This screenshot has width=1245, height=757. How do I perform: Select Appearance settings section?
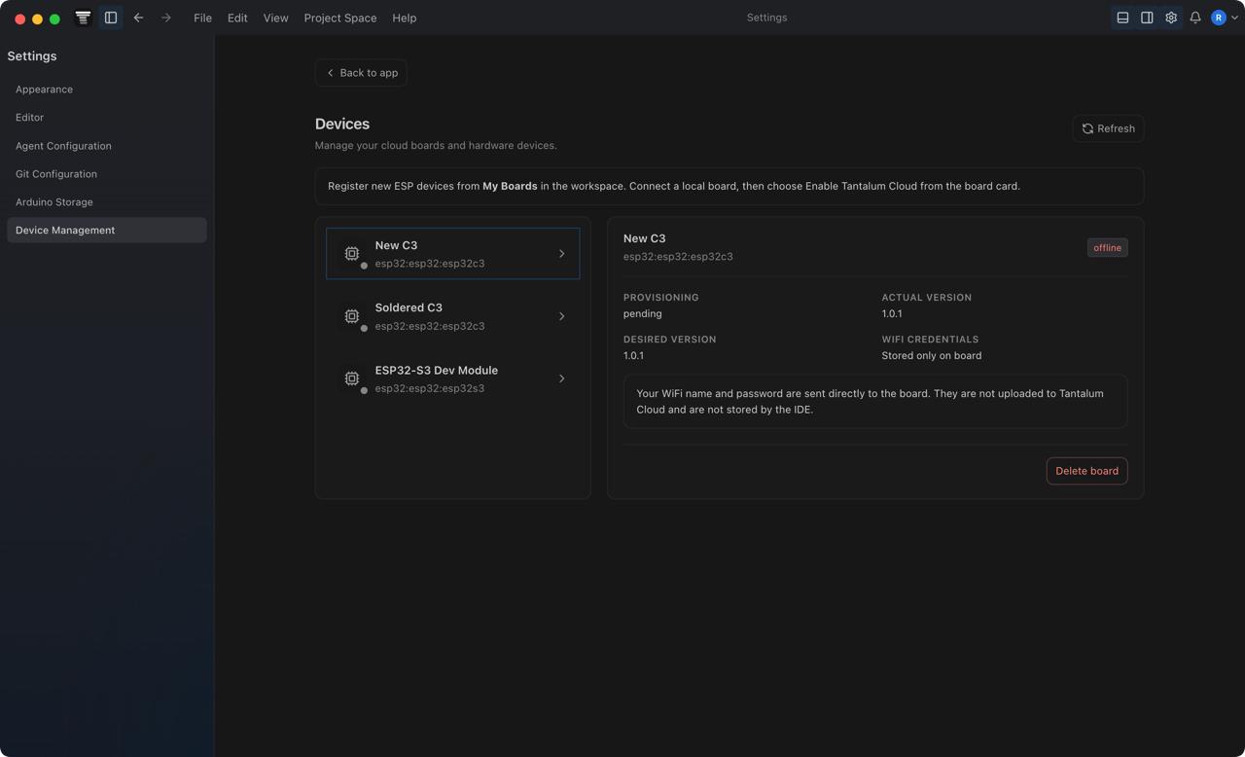point(107,90)
